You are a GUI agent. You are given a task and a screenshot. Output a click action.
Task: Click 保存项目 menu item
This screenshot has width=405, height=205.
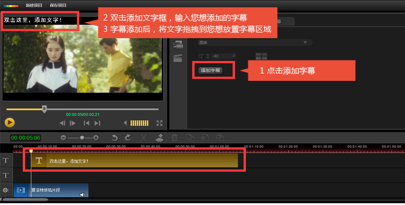click(x=58, y=5)
